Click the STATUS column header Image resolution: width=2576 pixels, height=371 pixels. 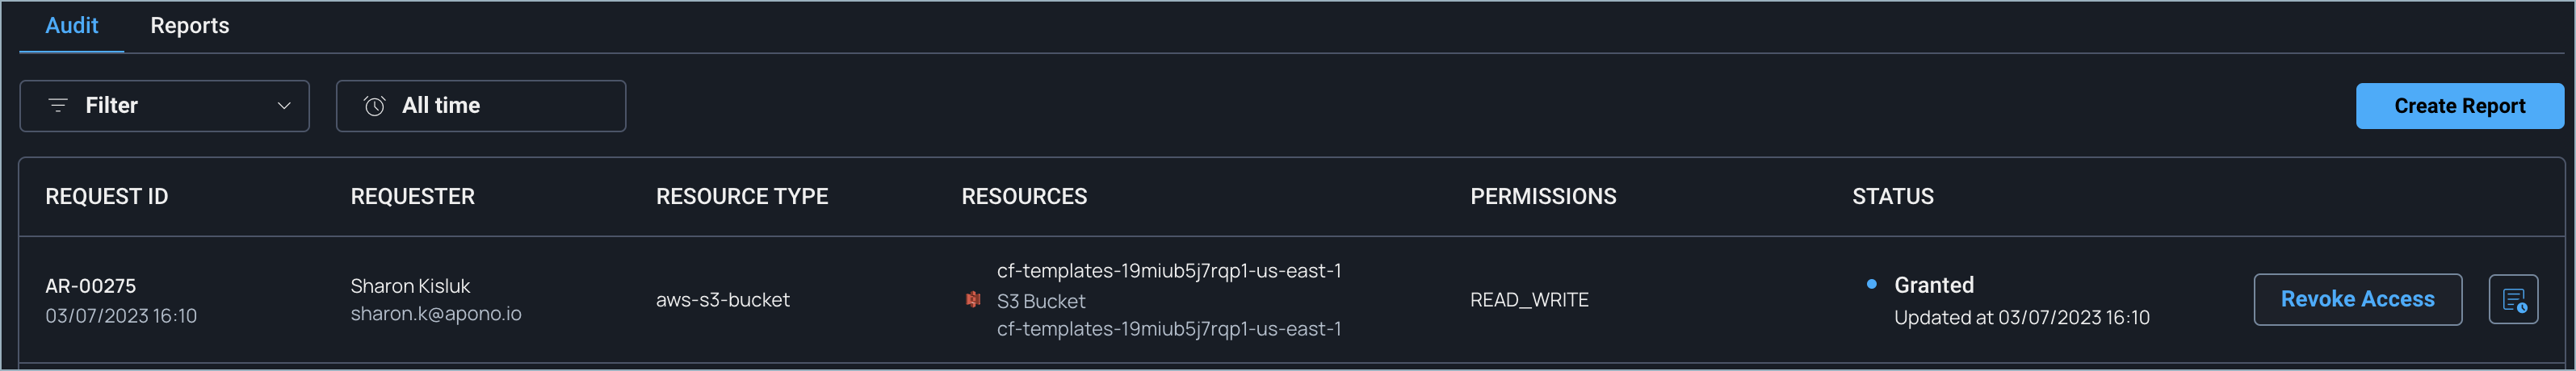coord(1892,196)
